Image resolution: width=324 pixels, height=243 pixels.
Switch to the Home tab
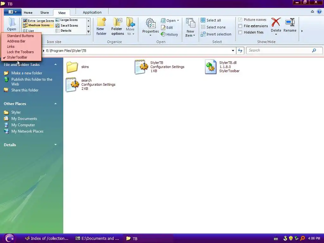pos(28,13)
